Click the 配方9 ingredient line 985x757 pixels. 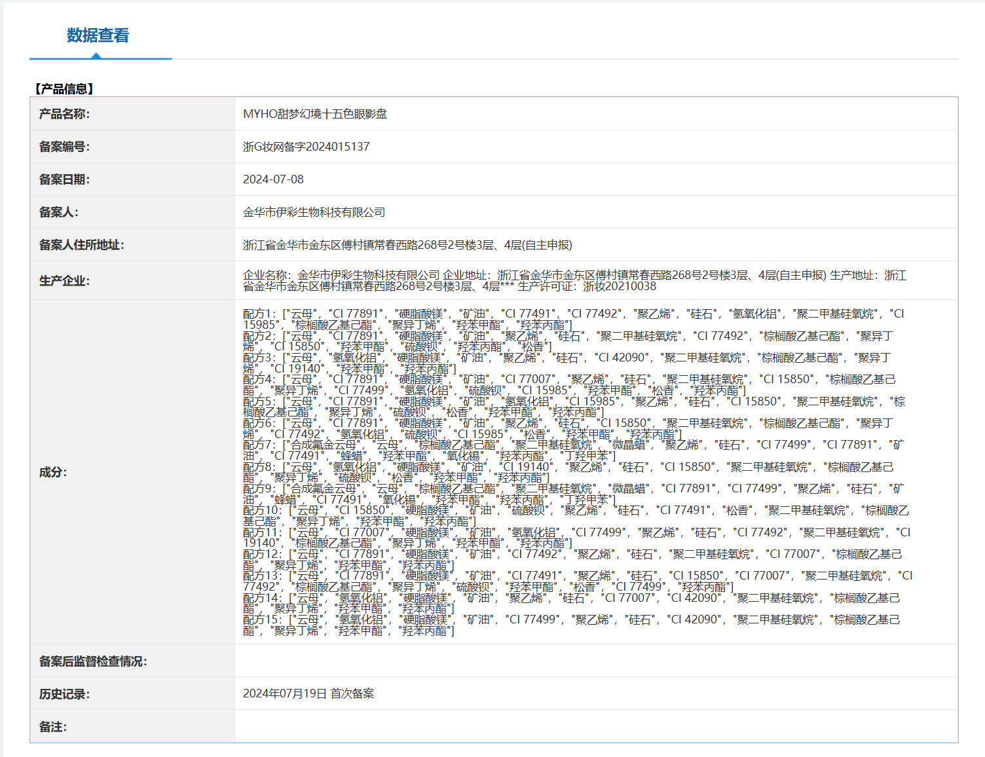pos(574,494)
